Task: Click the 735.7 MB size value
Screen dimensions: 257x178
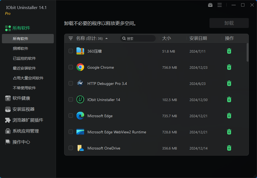Action: point(170,116)
